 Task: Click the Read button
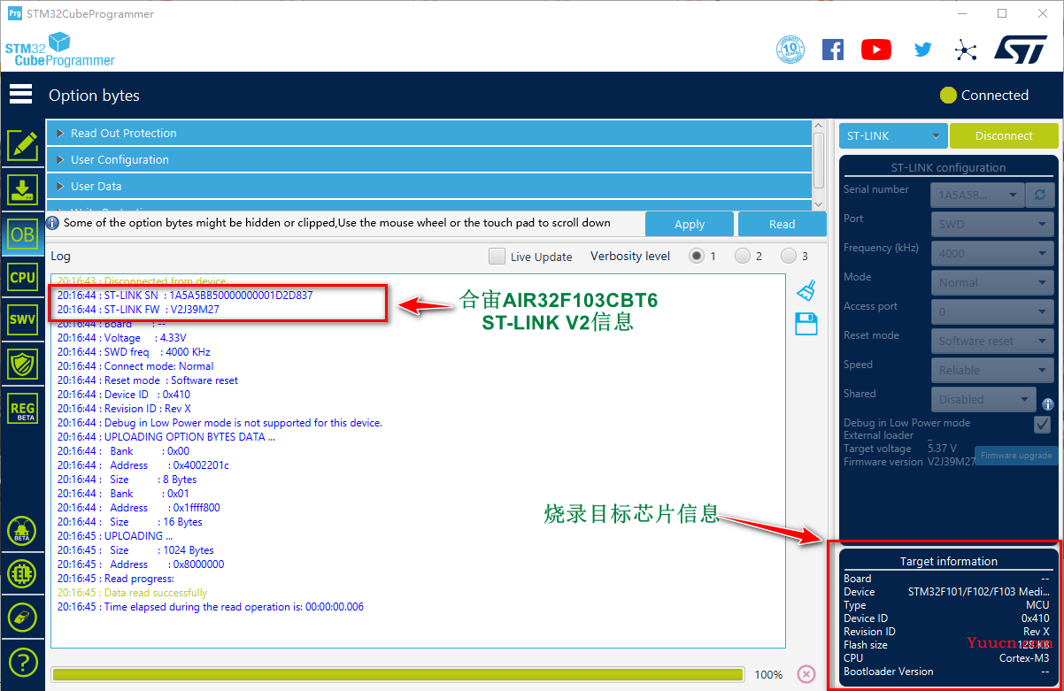pyautogui.click(x=782, y=224)
